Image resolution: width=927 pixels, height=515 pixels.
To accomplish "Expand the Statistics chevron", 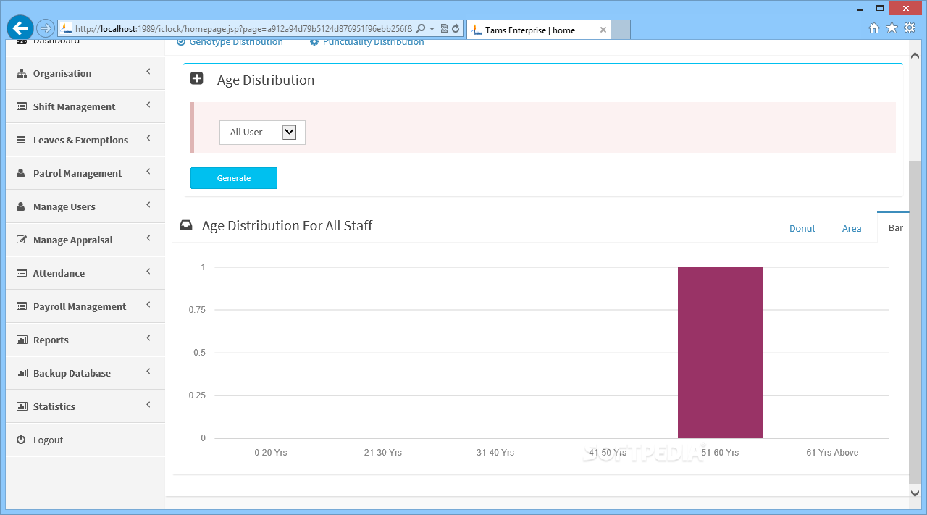I will [148, 405].
